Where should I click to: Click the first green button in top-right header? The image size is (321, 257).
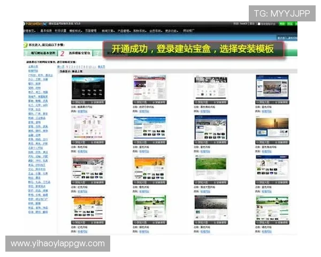[282, 24]
